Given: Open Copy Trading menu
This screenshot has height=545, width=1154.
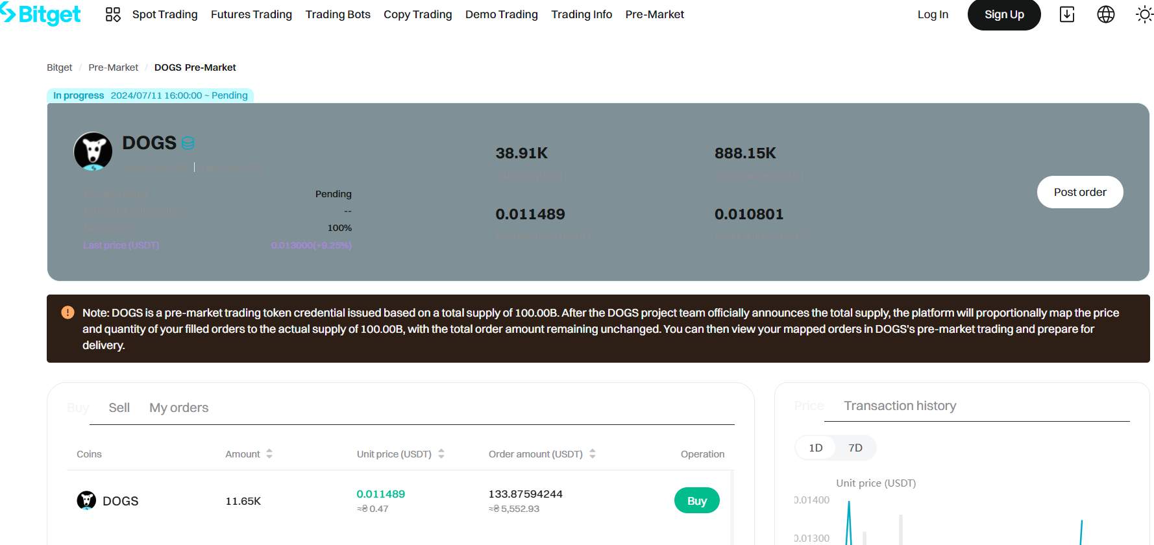Looking at the screenshot, I should click(418, 14).
